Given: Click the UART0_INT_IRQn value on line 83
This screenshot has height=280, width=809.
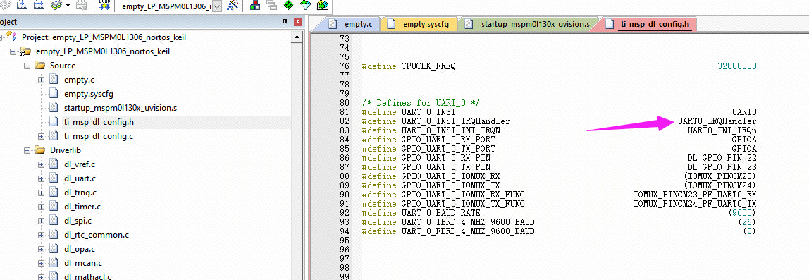Looking at the screenshot, I should 722,130.
